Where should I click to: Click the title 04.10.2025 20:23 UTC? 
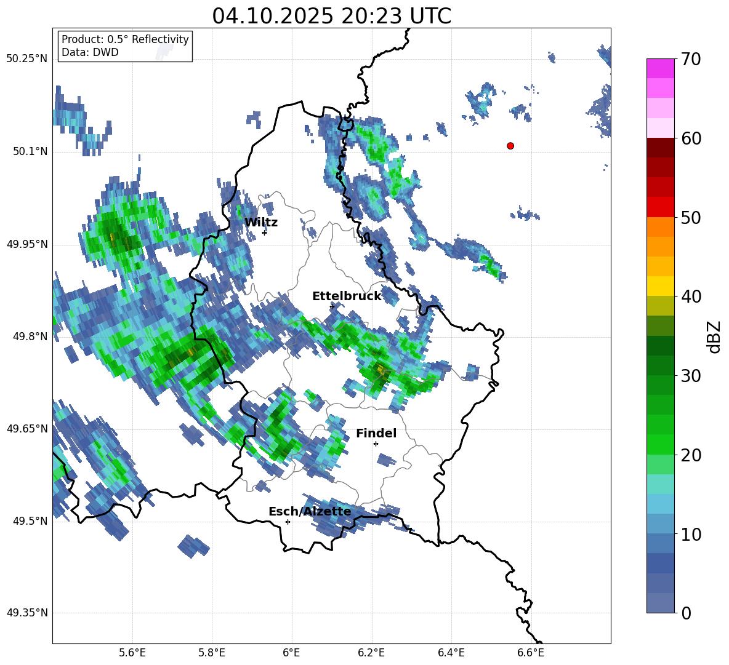point(331,16)
